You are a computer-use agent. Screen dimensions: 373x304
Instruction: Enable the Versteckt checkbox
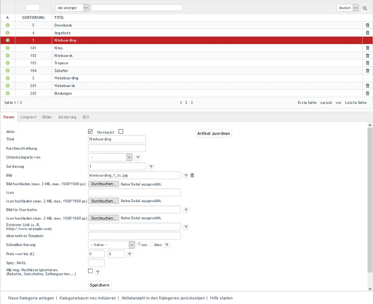120,131
